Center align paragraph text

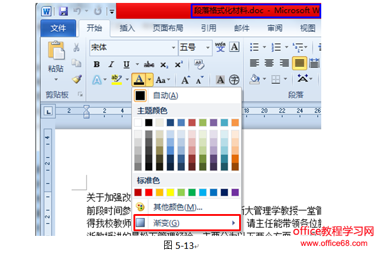point(269,63)
